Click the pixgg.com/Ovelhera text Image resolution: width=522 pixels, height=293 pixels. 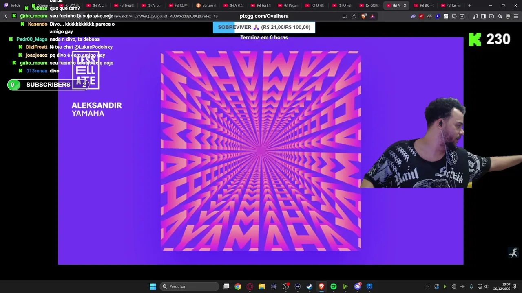click(264, 16)
